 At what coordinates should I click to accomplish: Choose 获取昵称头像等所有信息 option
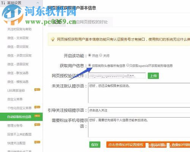[x=90, y=65]
